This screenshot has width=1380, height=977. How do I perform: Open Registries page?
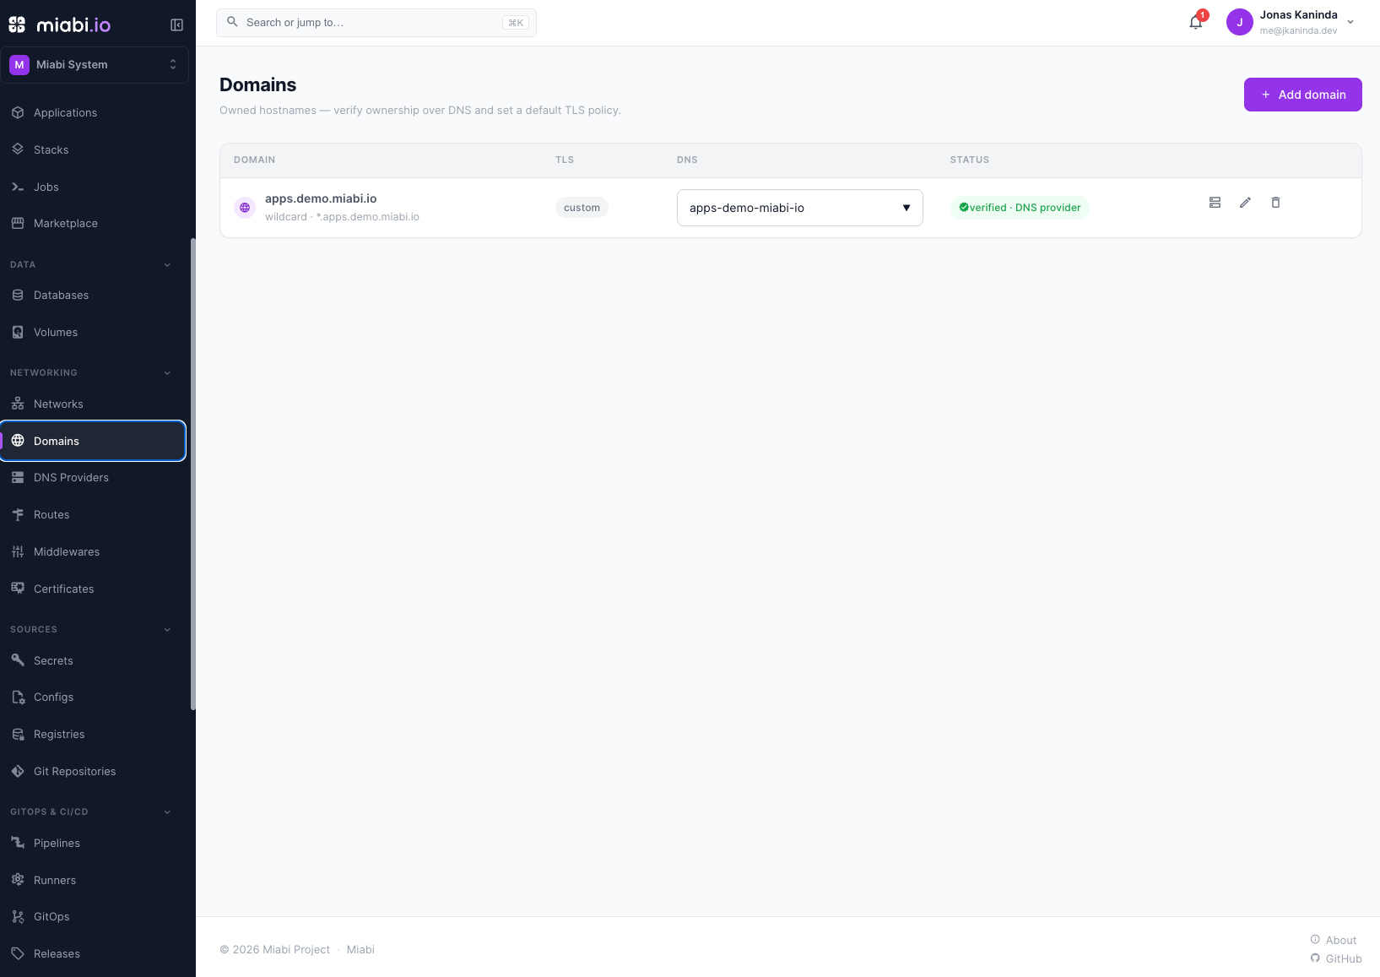93,734
